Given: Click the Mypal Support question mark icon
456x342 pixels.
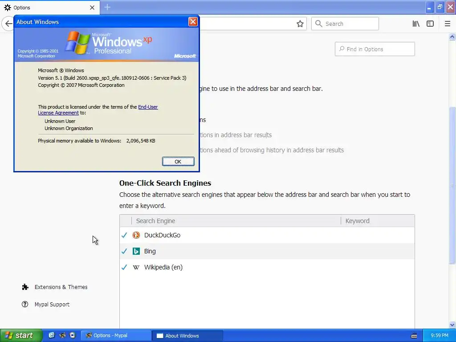Looking at the screenshot, I should tap(25, 304).
